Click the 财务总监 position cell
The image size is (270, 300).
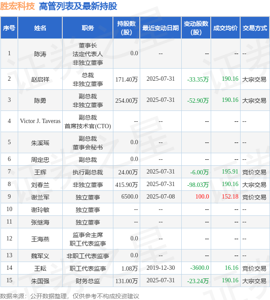click(x=88, y=281)
